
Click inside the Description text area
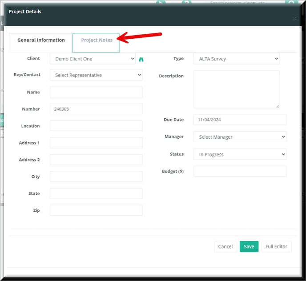[236, 89]
